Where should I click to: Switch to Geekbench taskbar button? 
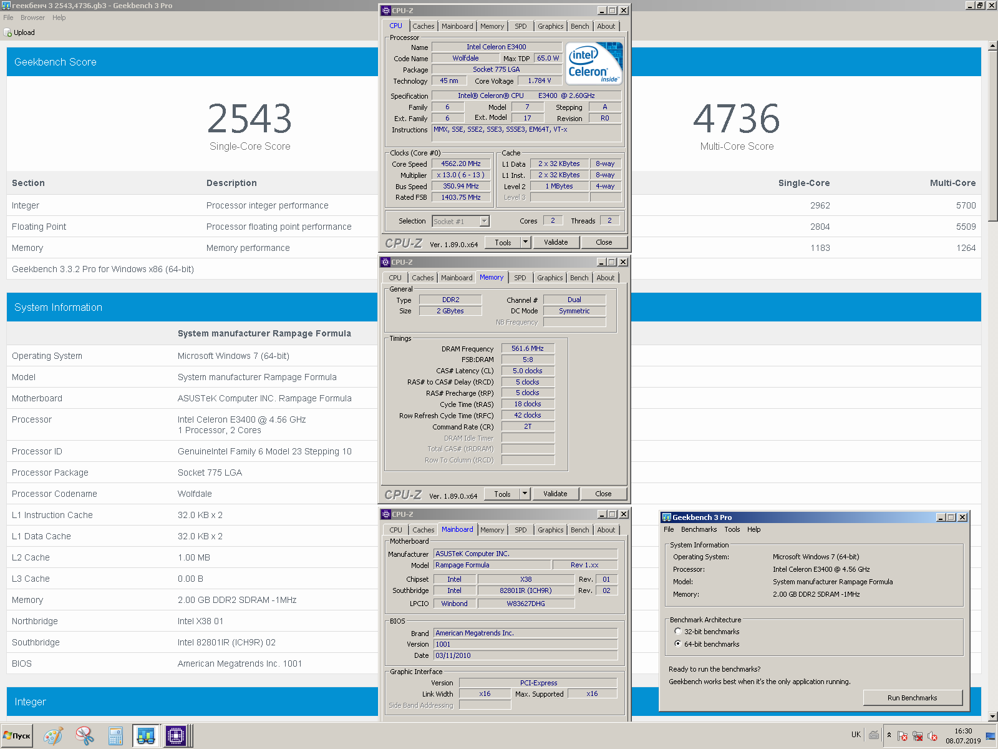[x=146, y=736]
